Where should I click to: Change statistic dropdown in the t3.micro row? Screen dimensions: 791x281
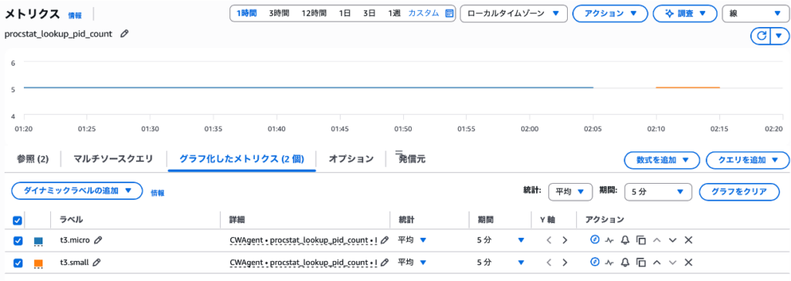412,240
